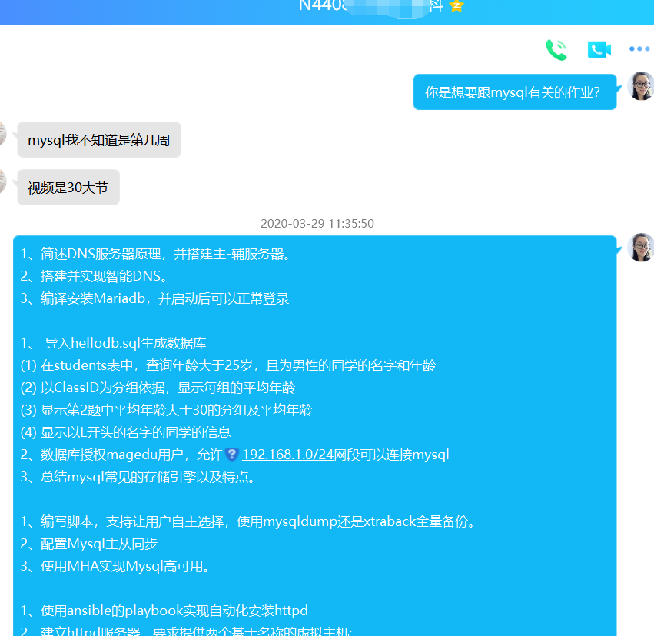Click contact avatar left of "mysql我不知道是第几周"

click(2, 134)
